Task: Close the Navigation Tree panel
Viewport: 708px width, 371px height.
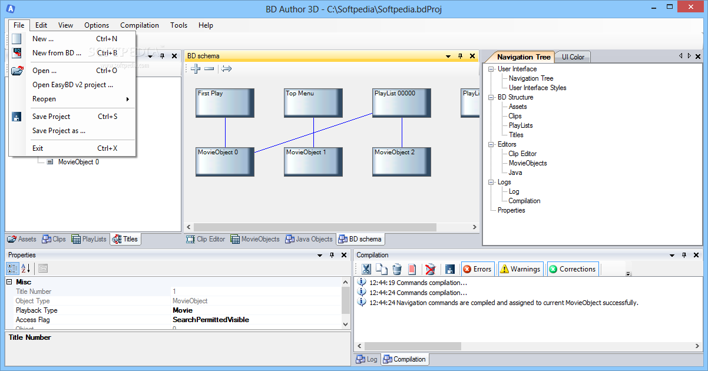Action: pyautogui.click(x=698, y=57)
